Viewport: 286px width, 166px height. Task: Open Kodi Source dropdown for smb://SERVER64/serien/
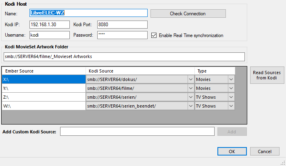pos(191,97)
